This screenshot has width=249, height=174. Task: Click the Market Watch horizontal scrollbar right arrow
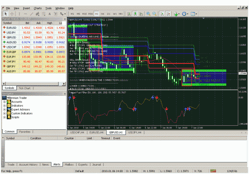(64, 84)
